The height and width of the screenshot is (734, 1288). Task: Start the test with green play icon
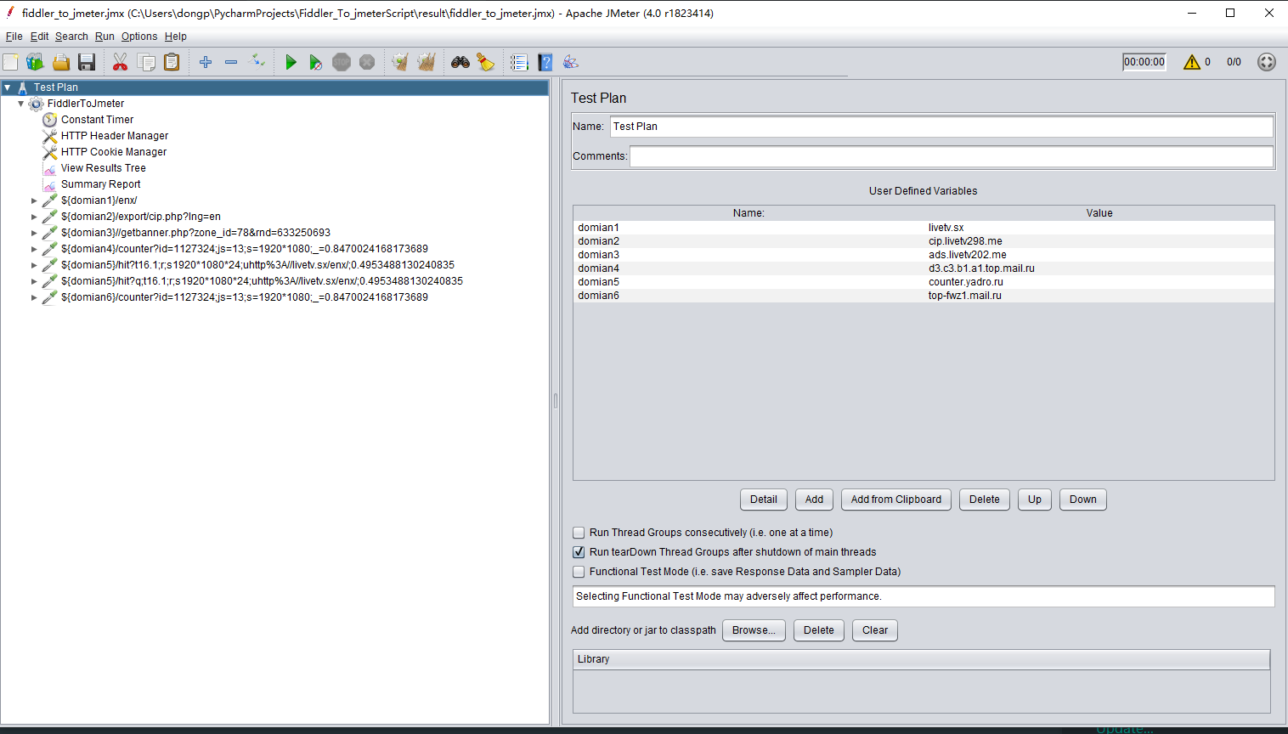(291, 62)
